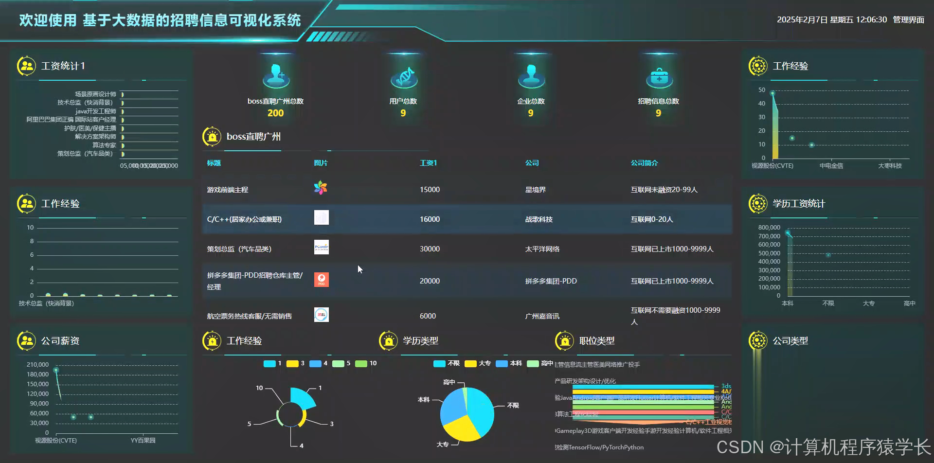Click the flower logo for 星境界 job row
The width and height of the screenshot is (934, 463).
coord(321,187)
